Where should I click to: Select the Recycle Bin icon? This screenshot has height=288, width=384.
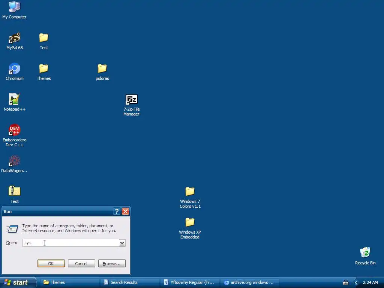point(365,253)
